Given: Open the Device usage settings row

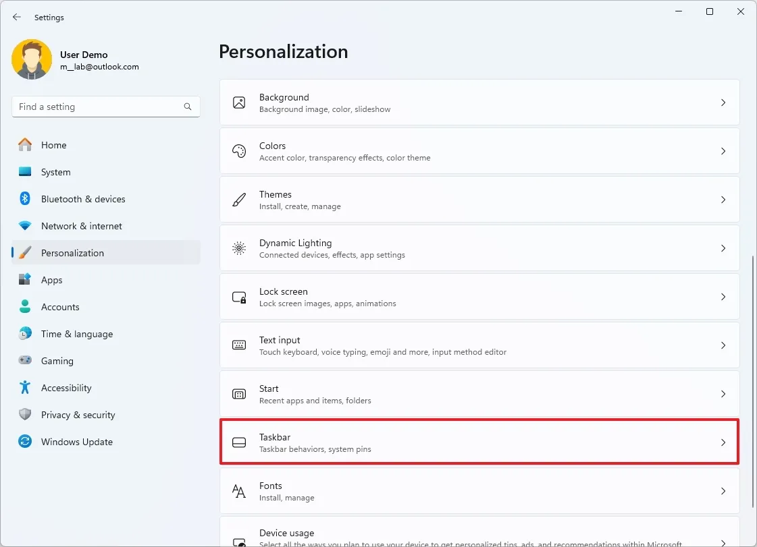Looking at the screenshot, I should 479,535.
